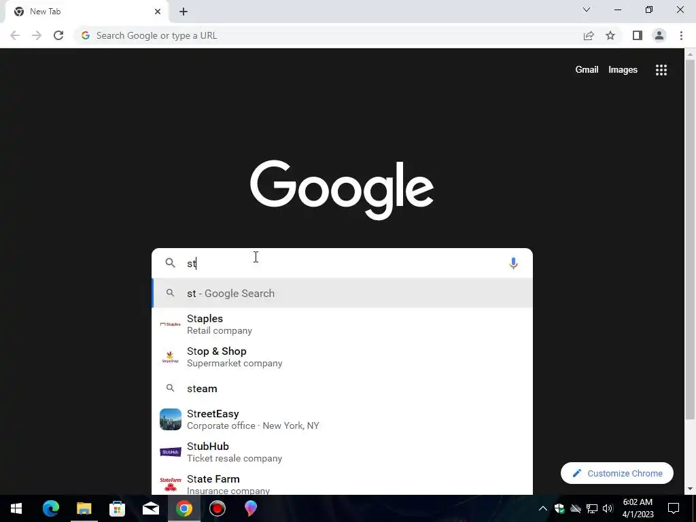This screenshot has width=696, height=522.
Task: Select the New Tab tab
Action: coord(86,12)
